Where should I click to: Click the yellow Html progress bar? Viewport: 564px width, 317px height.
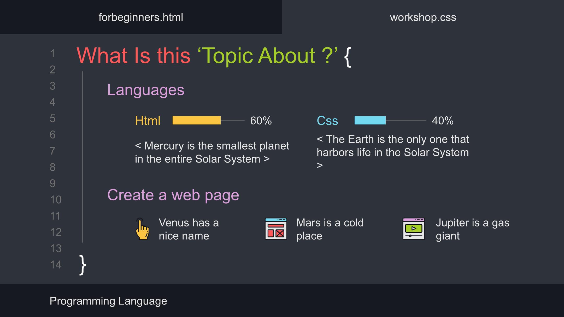(197, 120)
